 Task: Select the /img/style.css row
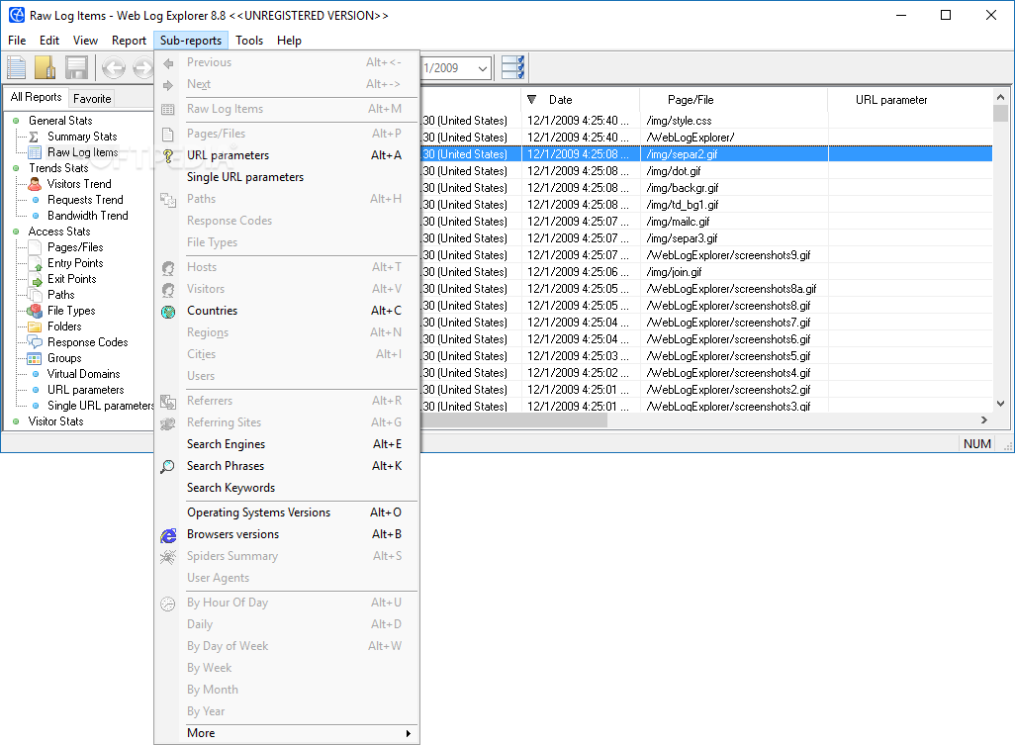point(706,121)
